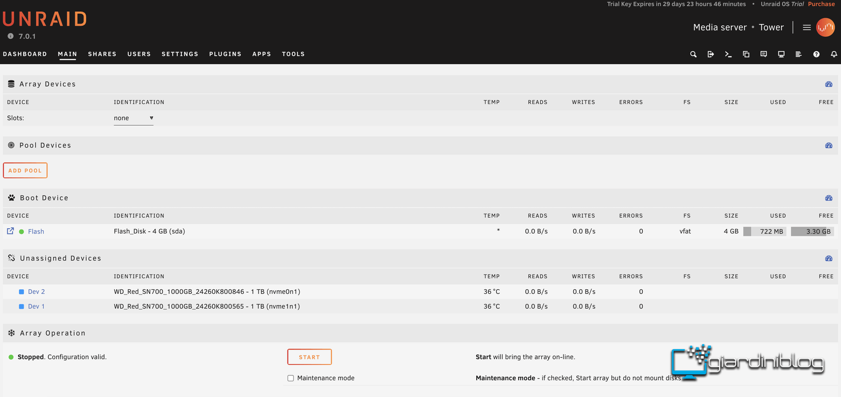The width and height of the screenshot is (841, 397).
Task: Click the vfat filesystem value
Action: pyautogui.click(x=685, y=231)
